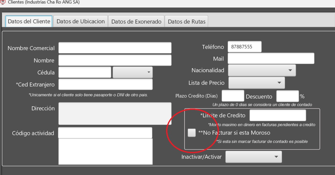Enable the No Facturar si esta Moroso checkbox

coord(192,133)
